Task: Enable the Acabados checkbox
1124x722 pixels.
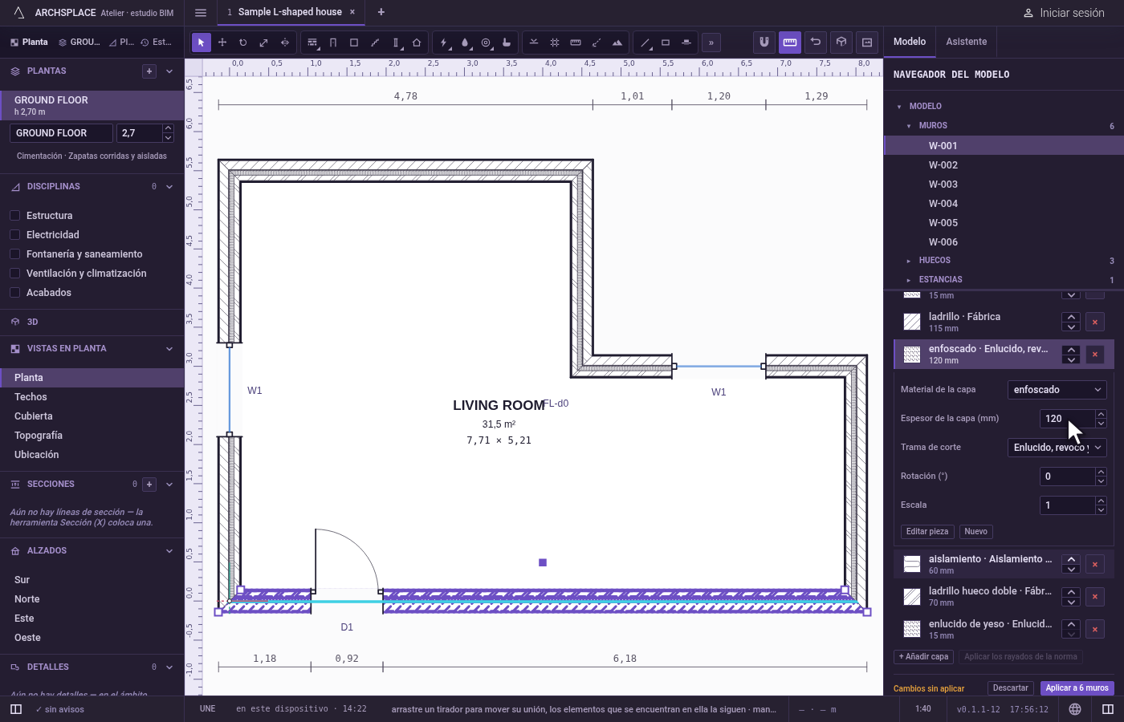Action: [x=14, y=293]
